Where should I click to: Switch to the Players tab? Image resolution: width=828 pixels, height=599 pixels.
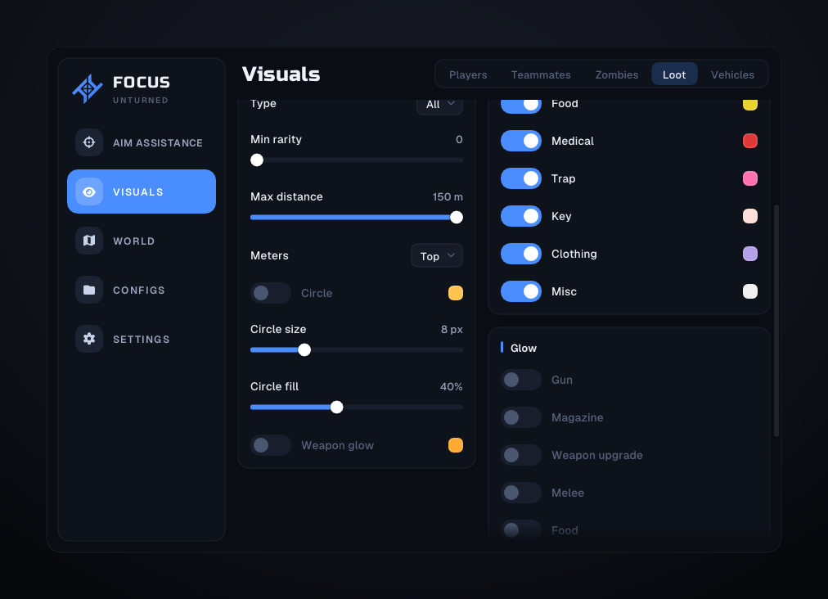[x=468, y=74]
